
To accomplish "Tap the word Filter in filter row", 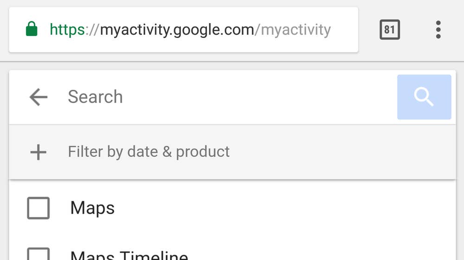I will pos(85,151).
